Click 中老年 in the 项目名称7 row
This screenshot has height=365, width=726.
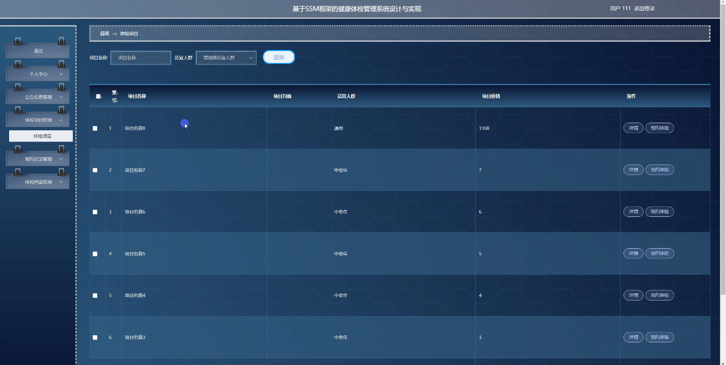click(x=341, y=170)
